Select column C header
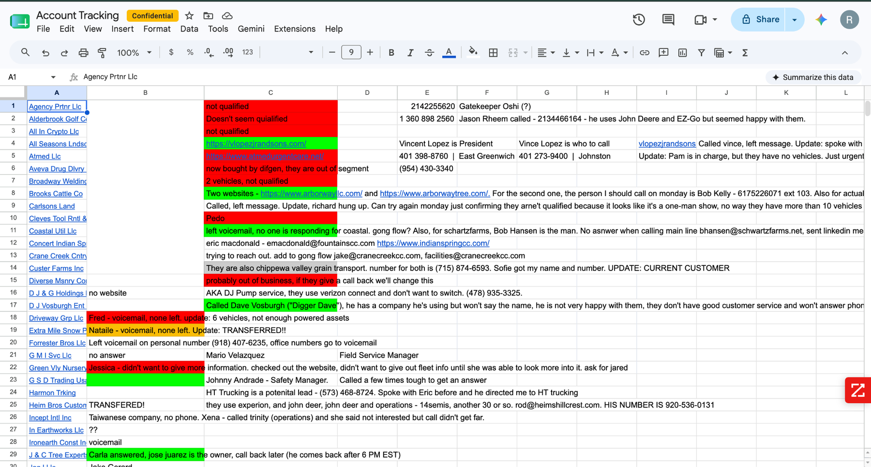Image resolution: width=871 pixels, height=467 pixels. tap(270, 92)
